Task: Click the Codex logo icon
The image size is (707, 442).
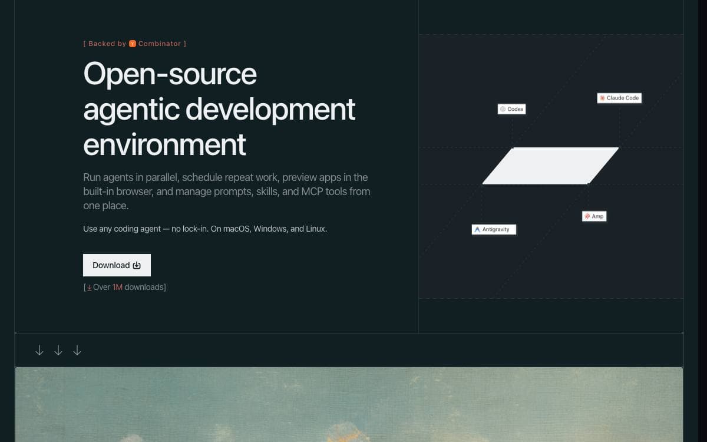Action: 503,109
